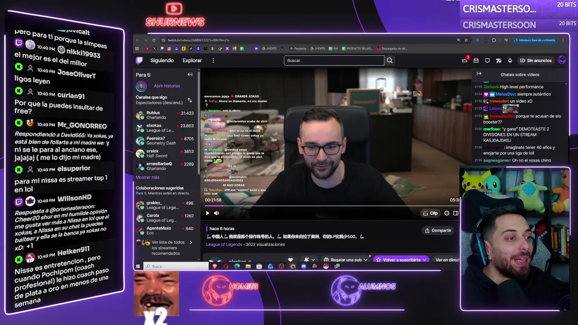
Task: Open Discord from the taskbar
Action: 303,266
